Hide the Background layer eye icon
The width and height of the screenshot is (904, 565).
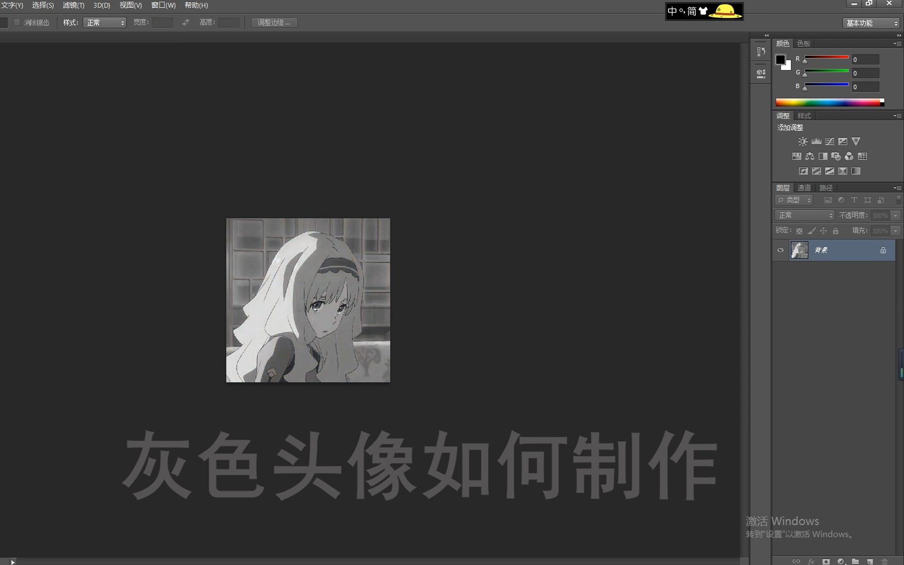point(780,250)
